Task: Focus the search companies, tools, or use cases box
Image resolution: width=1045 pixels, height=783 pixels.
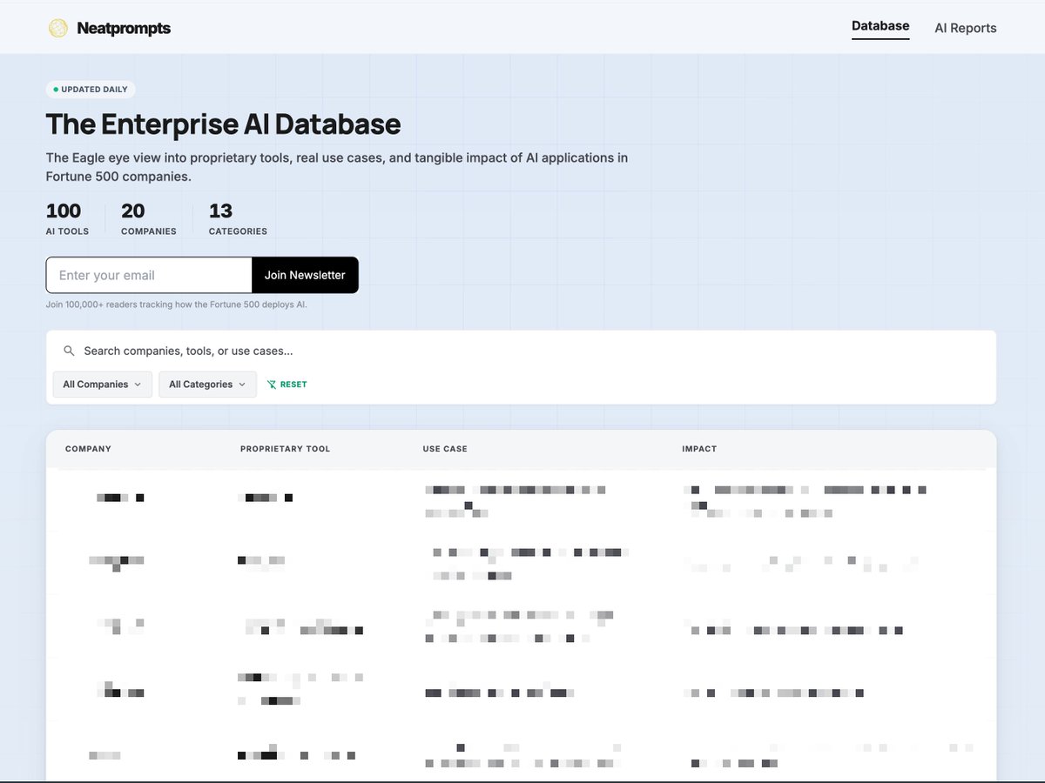Action: (521, 351)
